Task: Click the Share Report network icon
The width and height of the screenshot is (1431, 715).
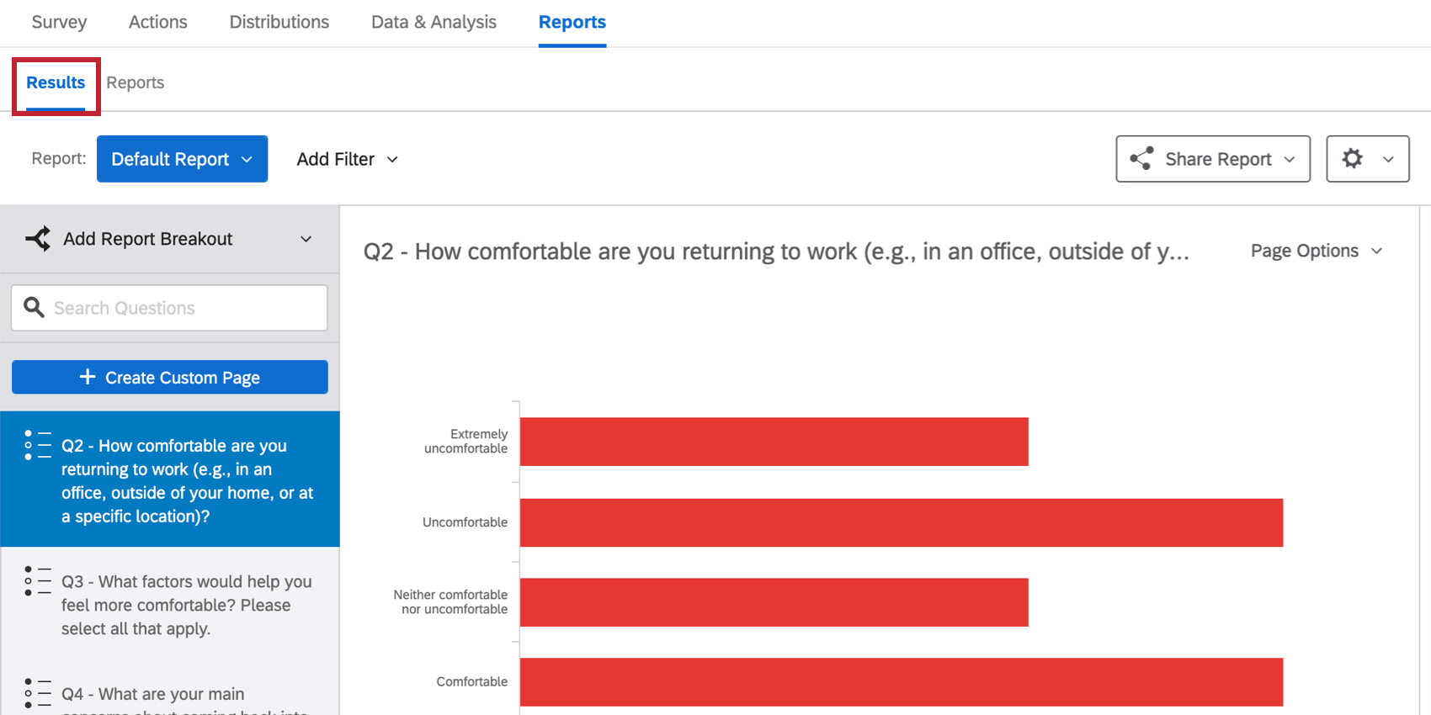Action: [x=1142, y=159]
